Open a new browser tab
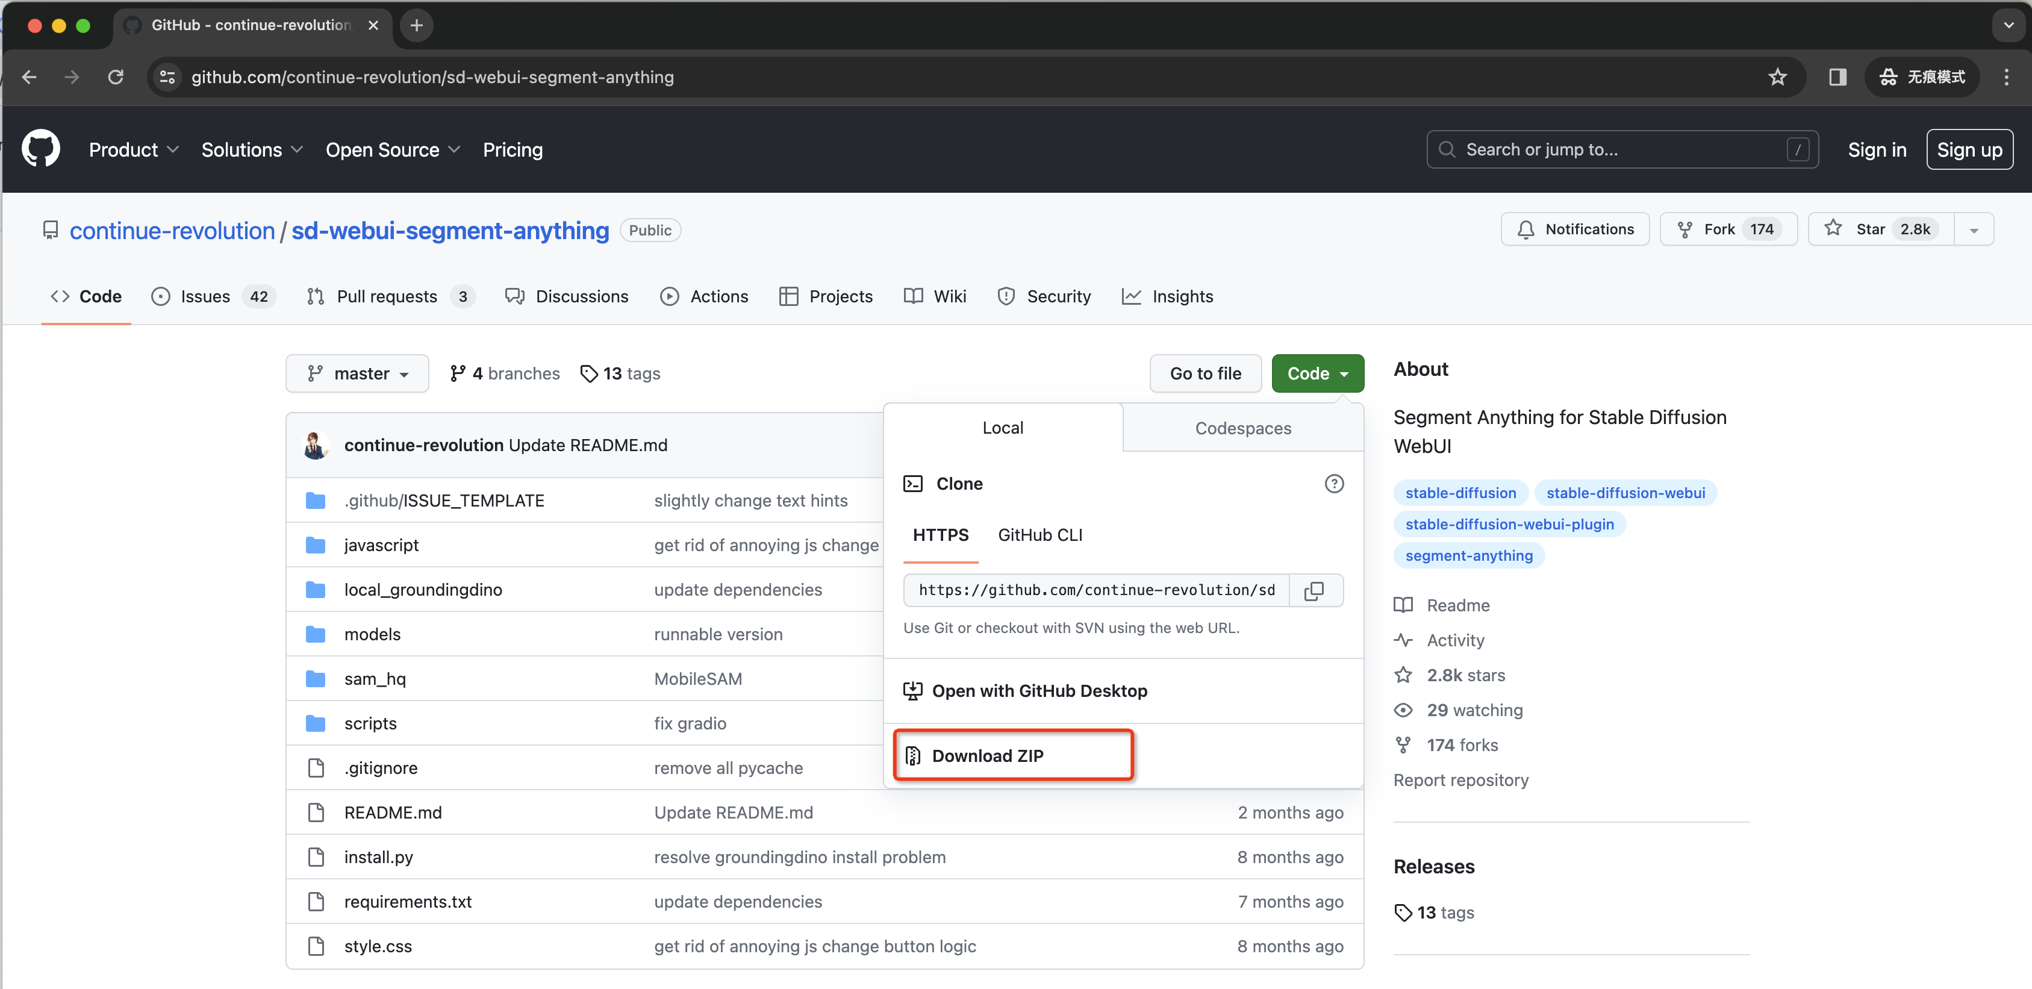 [416, 25]
